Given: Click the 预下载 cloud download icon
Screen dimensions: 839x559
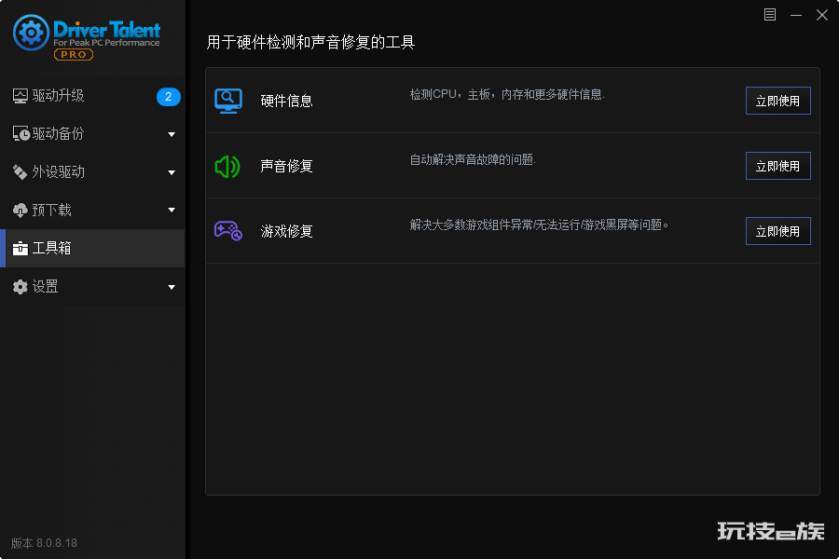Looking at the screenshot, I should click(x=20, y=211).
